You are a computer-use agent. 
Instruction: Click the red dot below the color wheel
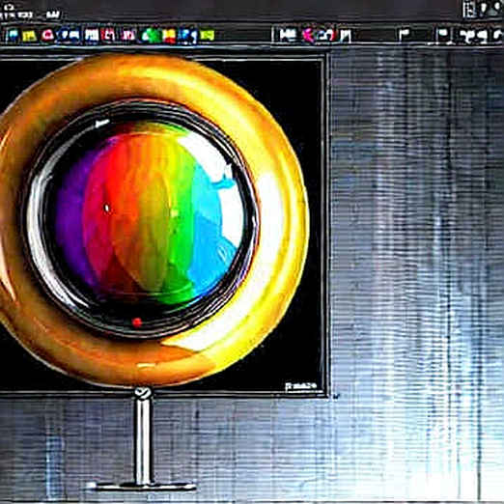[137, 322]
